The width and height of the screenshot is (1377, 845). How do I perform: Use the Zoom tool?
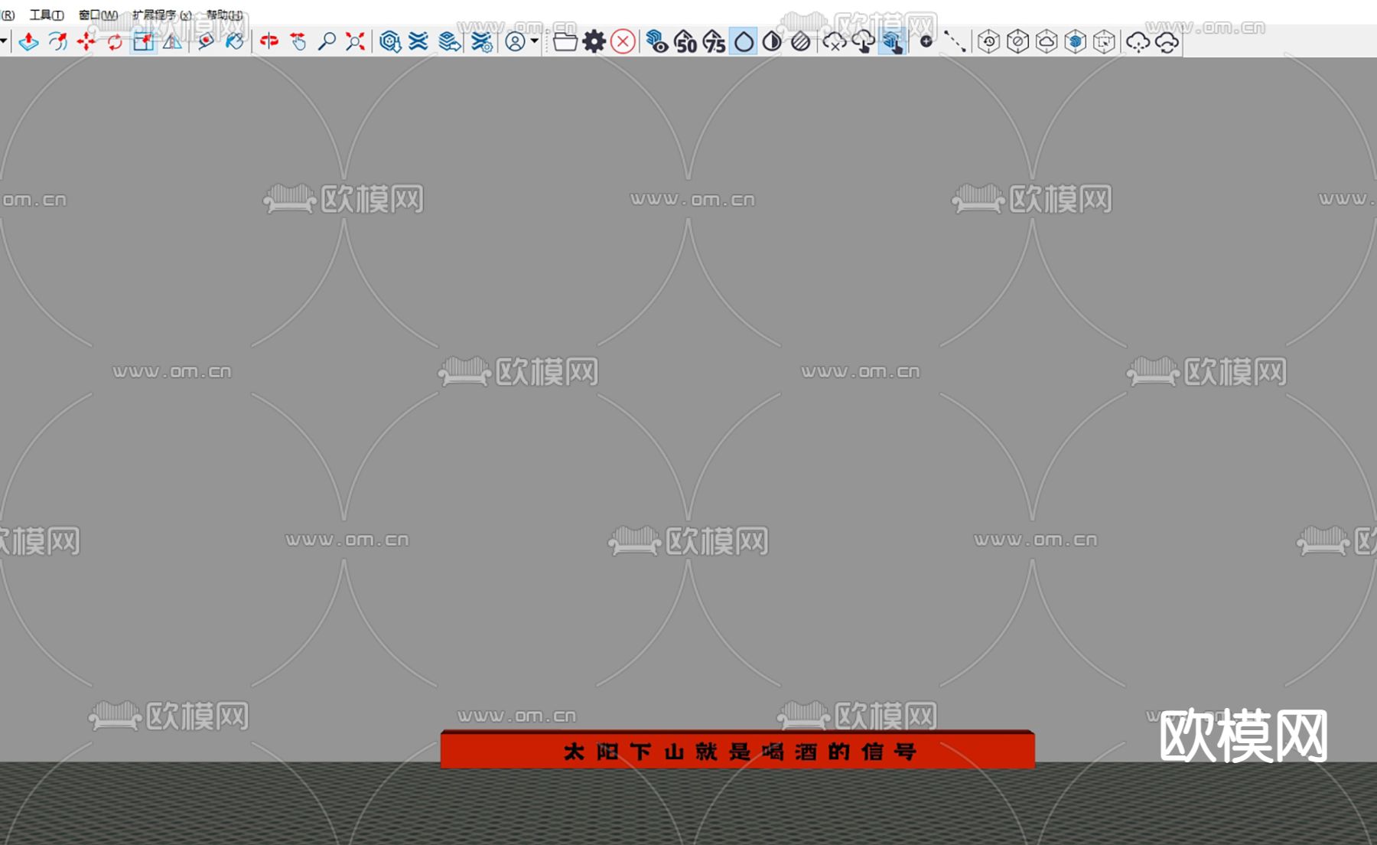(326, 44)
